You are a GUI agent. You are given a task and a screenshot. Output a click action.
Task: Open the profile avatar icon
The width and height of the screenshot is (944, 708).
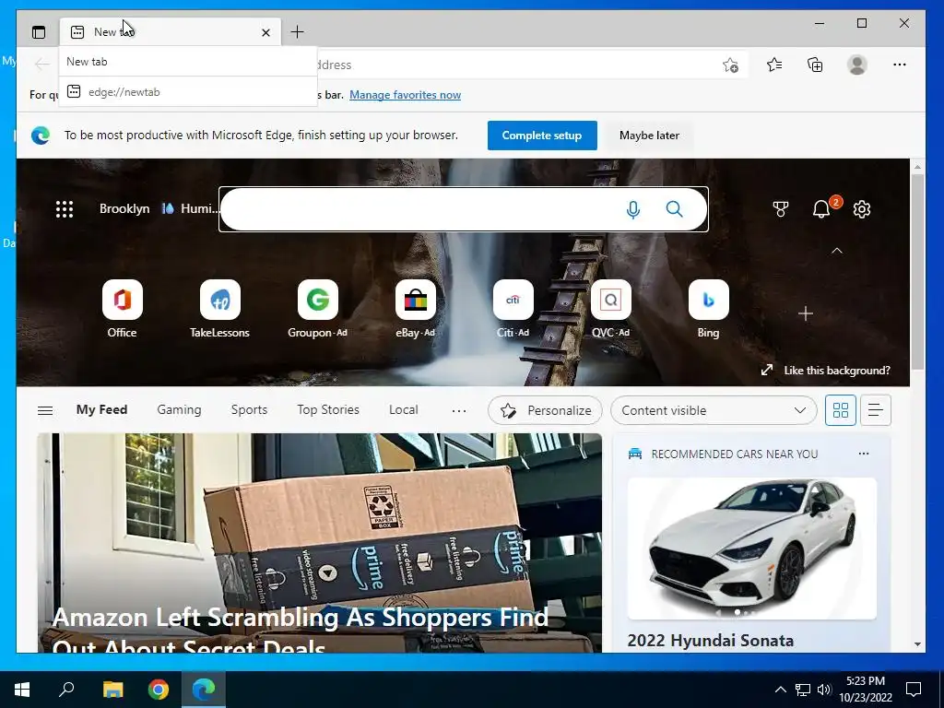click(x=856, y=65)
